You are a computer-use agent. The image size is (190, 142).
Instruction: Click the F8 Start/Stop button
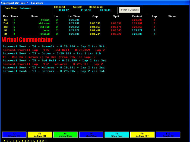[x=91, y=135]
